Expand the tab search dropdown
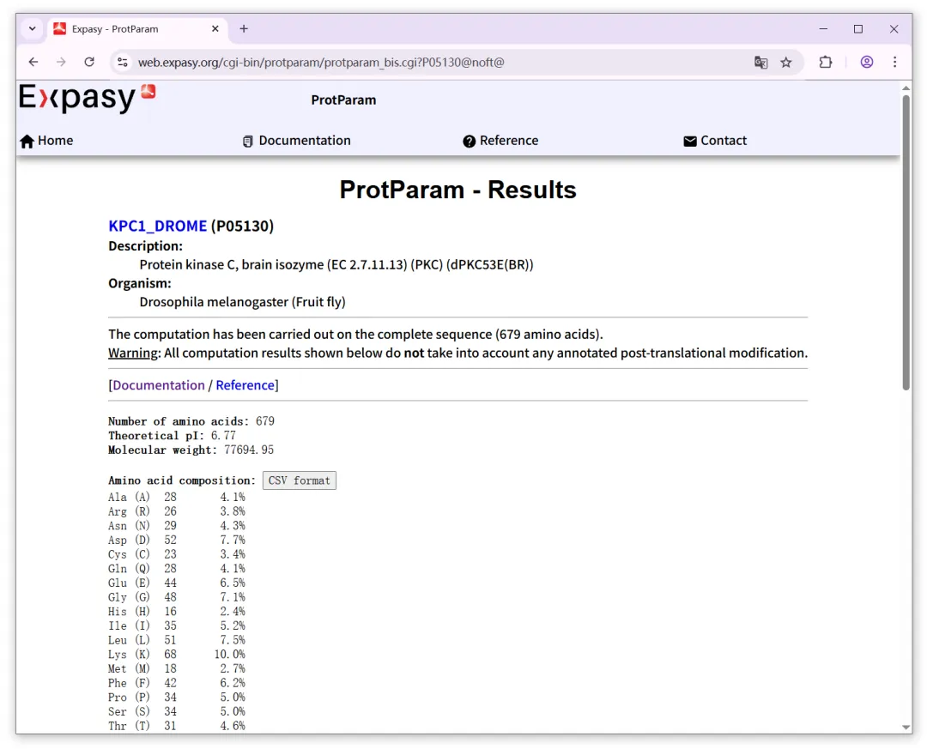The image size is (927, 749). pyautogui.click(x=33, y=28)
